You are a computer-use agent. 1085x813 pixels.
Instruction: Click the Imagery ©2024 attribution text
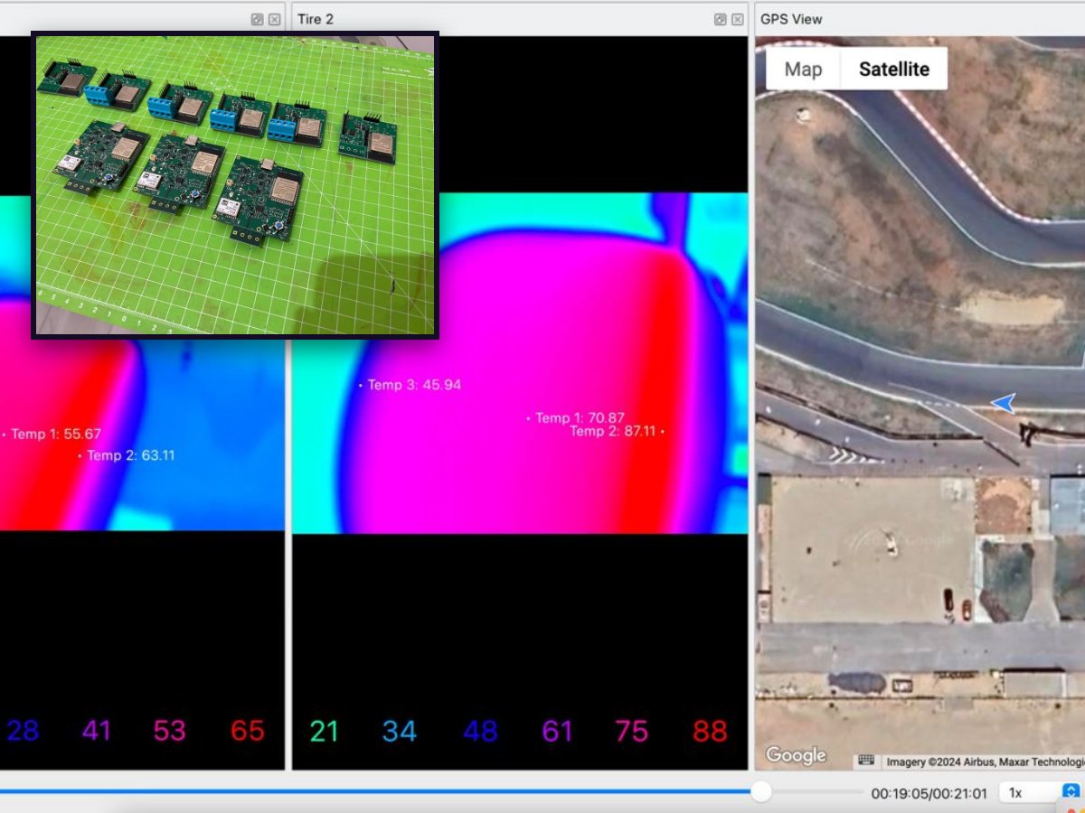984,762
